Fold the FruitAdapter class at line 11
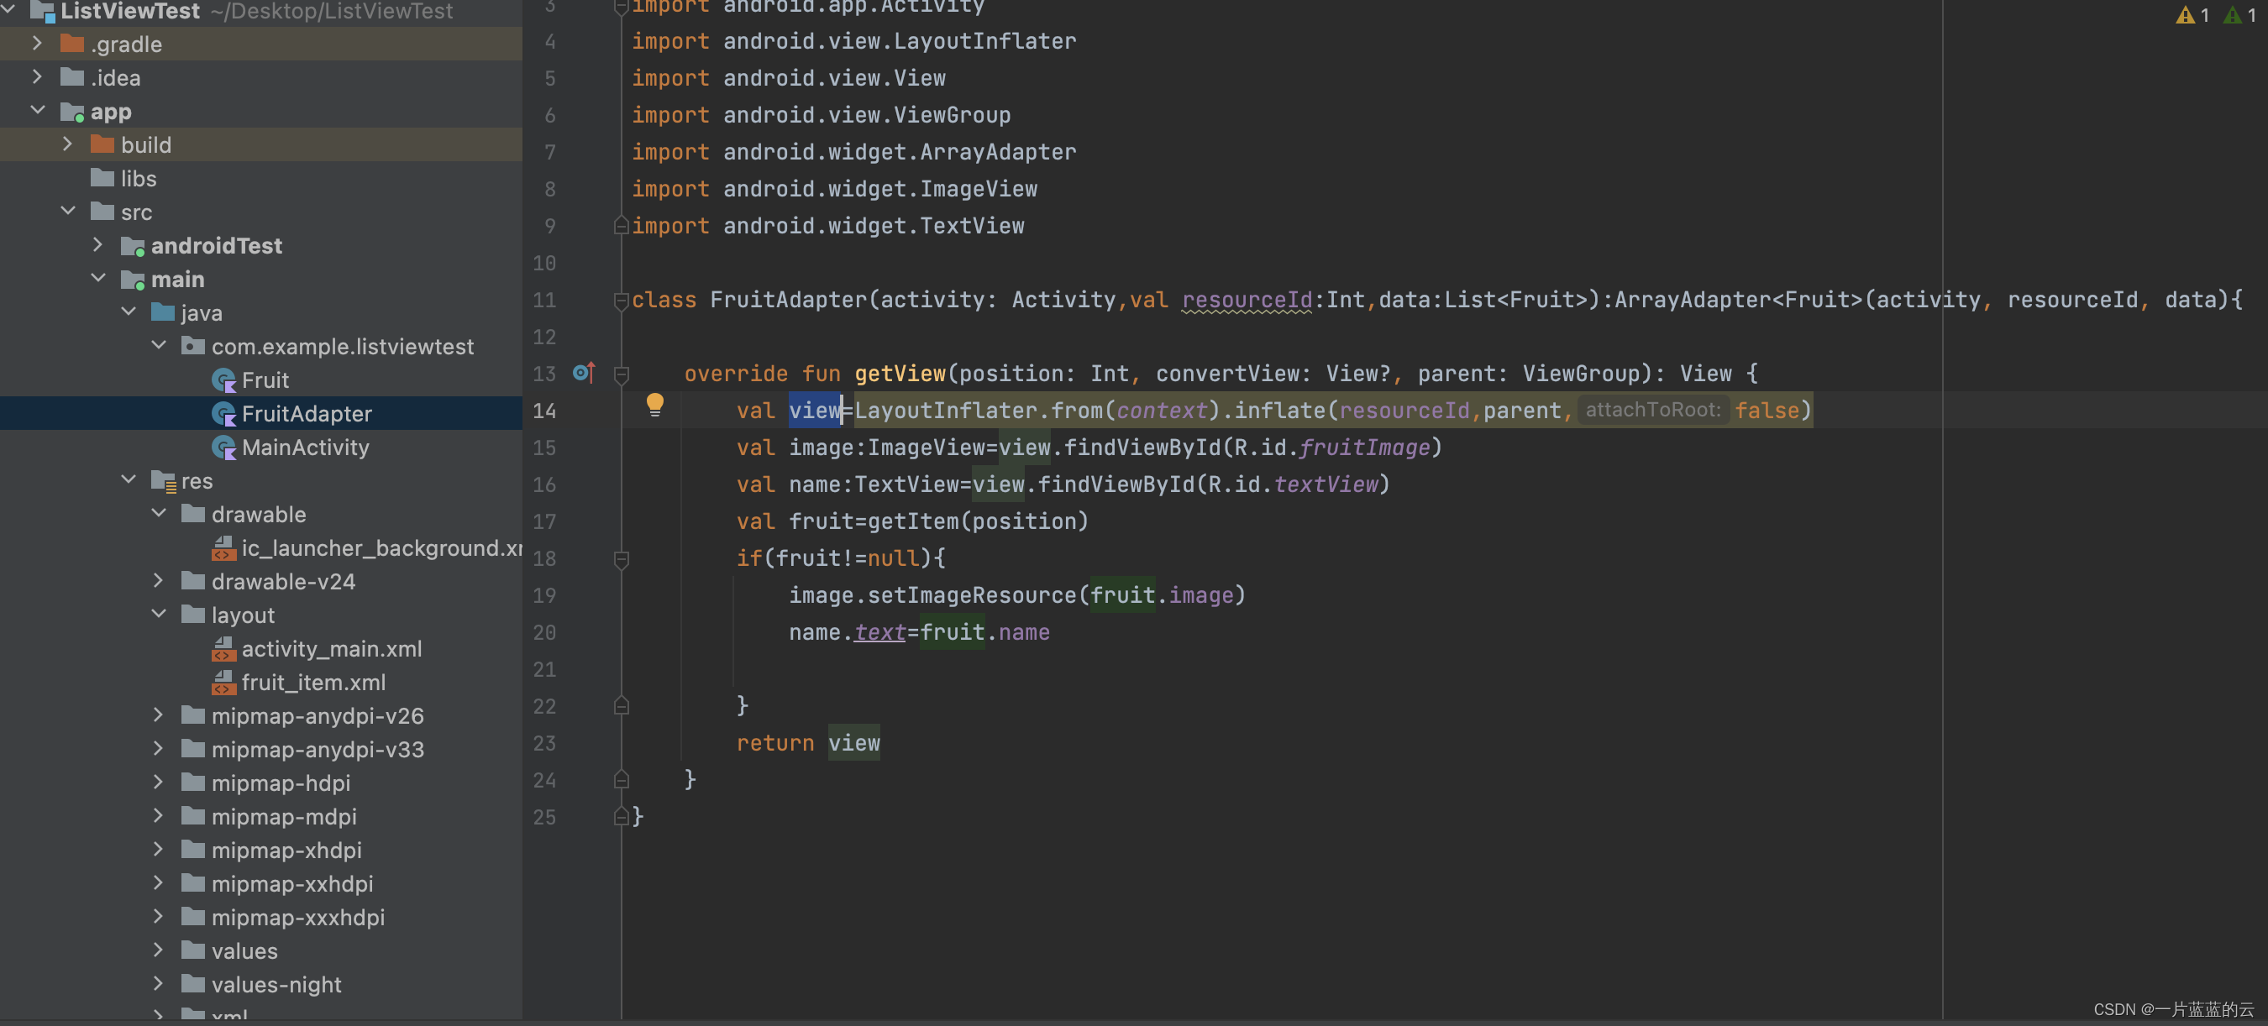This screenshot has width=2268, height=1026. [x=621, y=300]
